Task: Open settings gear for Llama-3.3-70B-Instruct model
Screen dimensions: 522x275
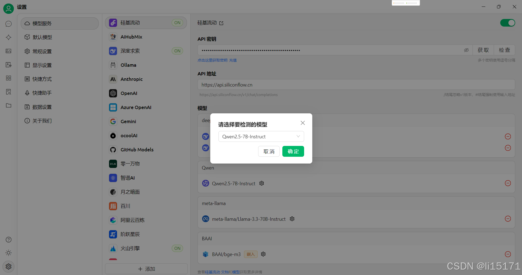Action: (x=292, y=219)
